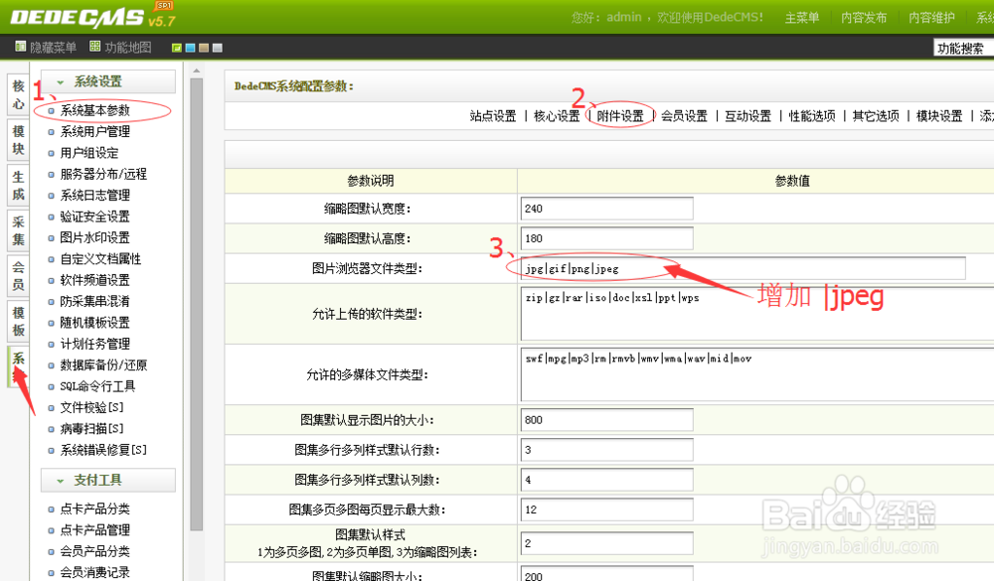Select the blue skin color swatch

[x=190, y=48]
